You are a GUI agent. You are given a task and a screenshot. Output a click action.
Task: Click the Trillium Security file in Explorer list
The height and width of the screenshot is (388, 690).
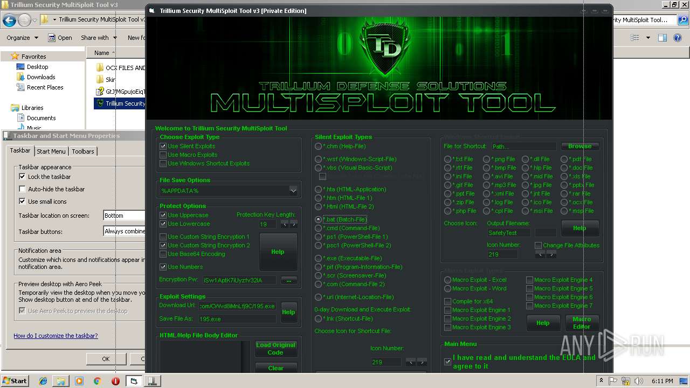coord(120,103)
